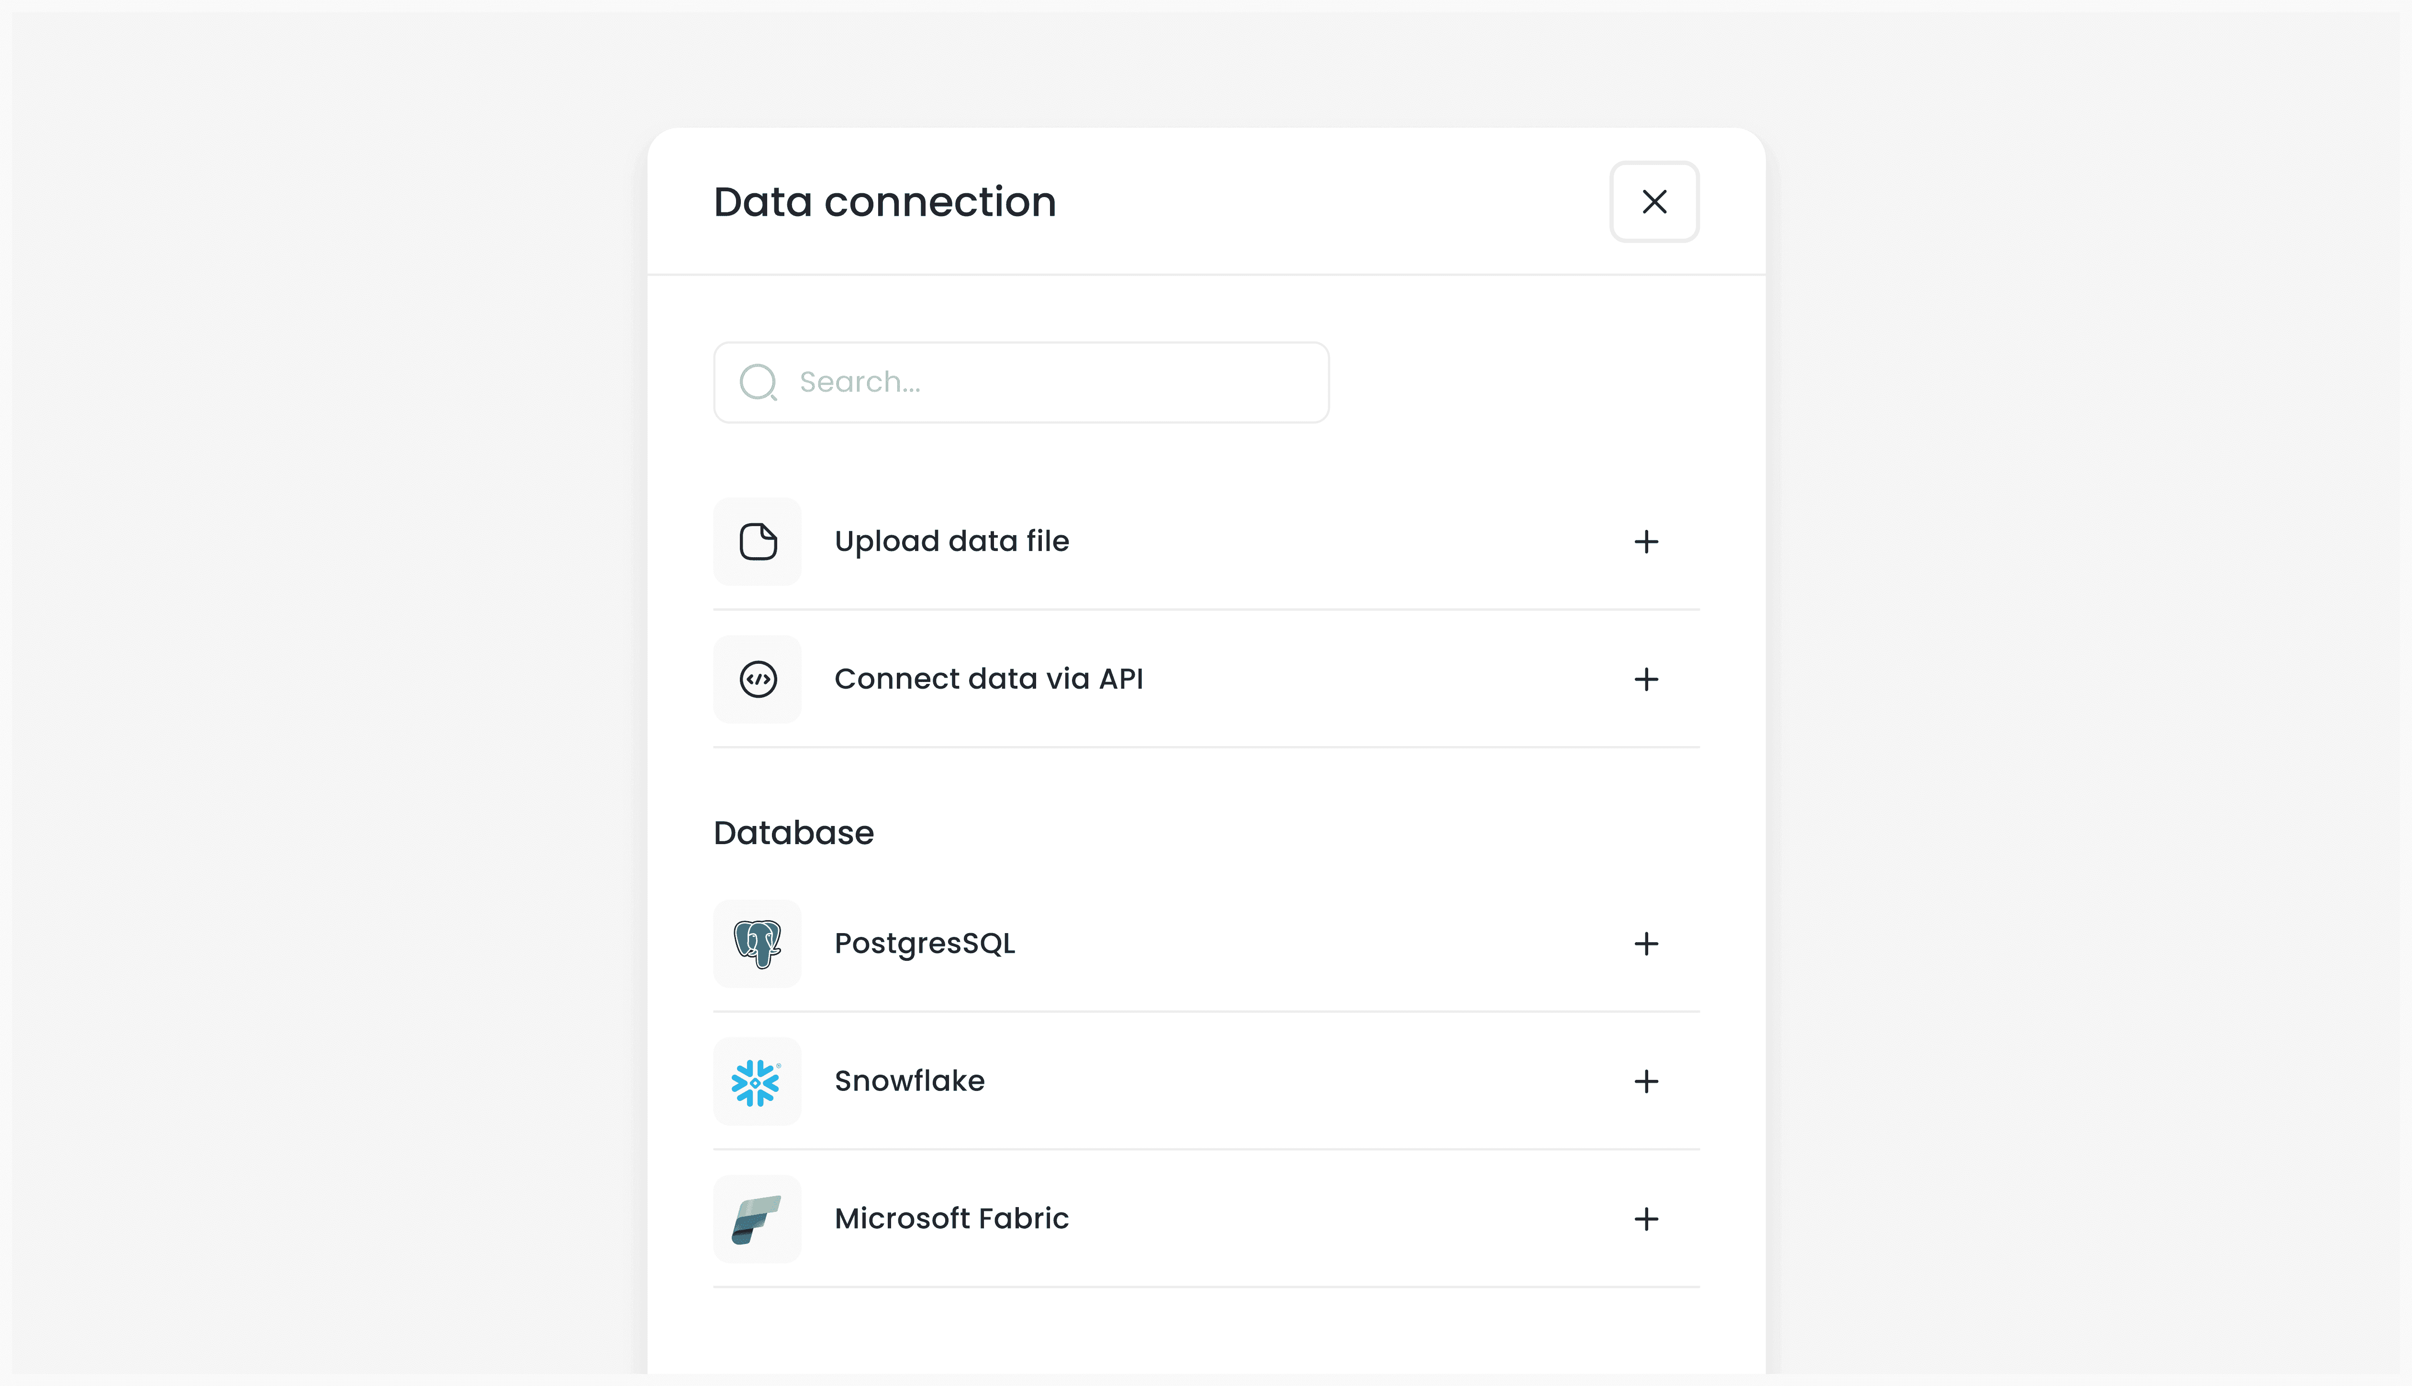The image size is (2412, 1386).
Task: Click the Snowflake snowflake icon
Action: coord(757,1081)
